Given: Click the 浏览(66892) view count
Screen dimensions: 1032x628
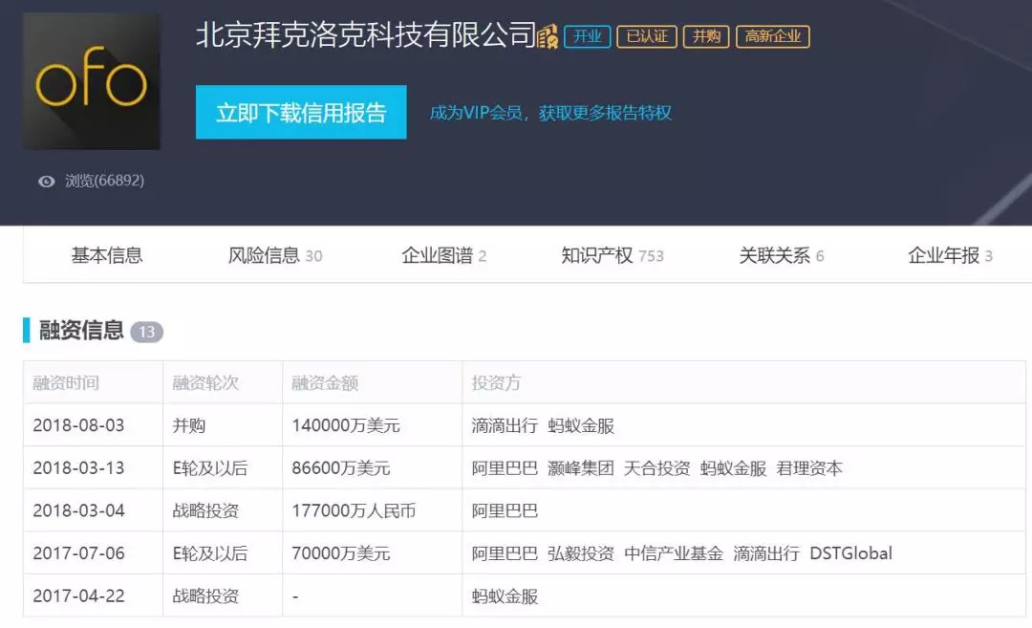Looking at the screenshot, I should (x=105, y=181).
